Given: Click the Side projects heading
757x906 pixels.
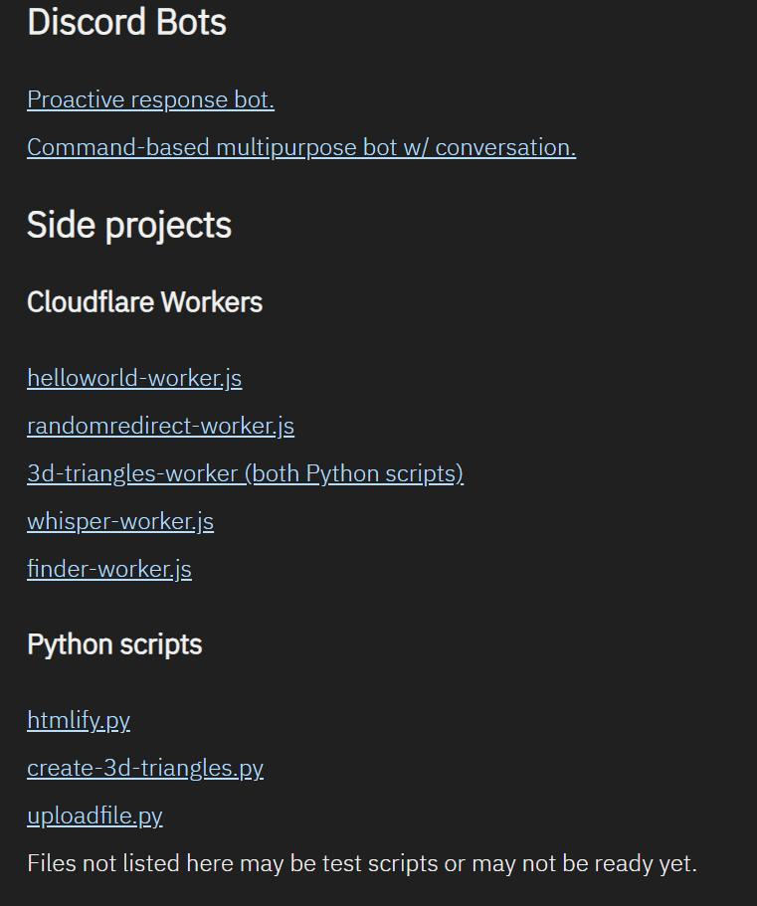Looking at the screenshot, I should tap(129, 225).
